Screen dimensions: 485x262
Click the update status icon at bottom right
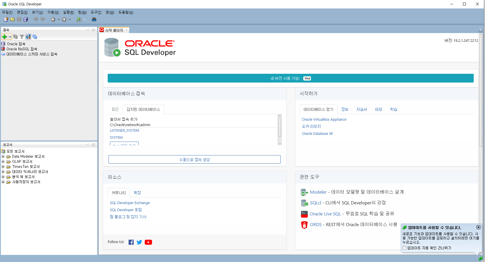click(x=480, y=258)
